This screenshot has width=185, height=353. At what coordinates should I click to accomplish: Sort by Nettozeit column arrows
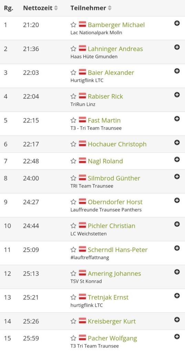pyautogui.click(x=56, y=8)
